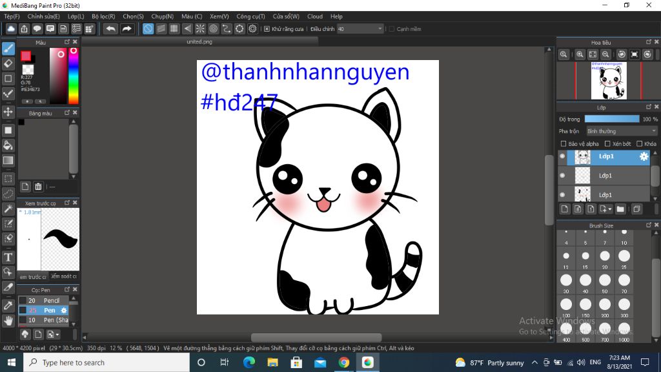Viewport: 661px width, 372px height.
Task: Pick brush size 100 preset
Action: click(566, 307)
